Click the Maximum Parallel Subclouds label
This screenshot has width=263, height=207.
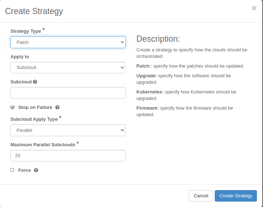pos(42,145)
